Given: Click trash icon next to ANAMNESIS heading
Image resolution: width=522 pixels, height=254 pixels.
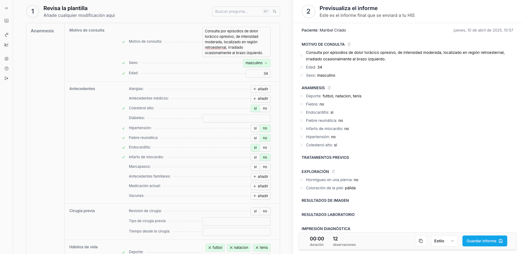Looking at the screenshot, I should point(329,88).
